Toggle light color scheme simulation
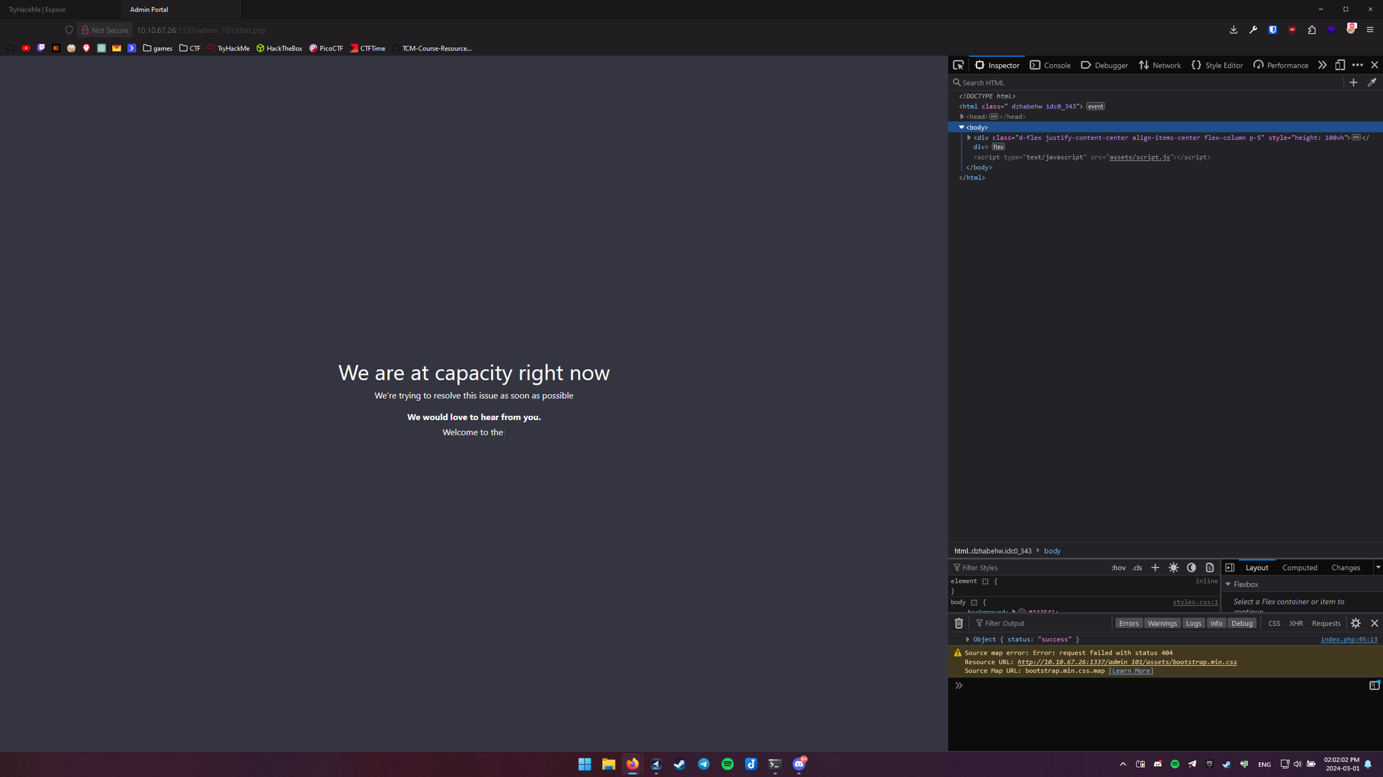This screenshot has width=1383, height=777. (x=1174, y=568)
